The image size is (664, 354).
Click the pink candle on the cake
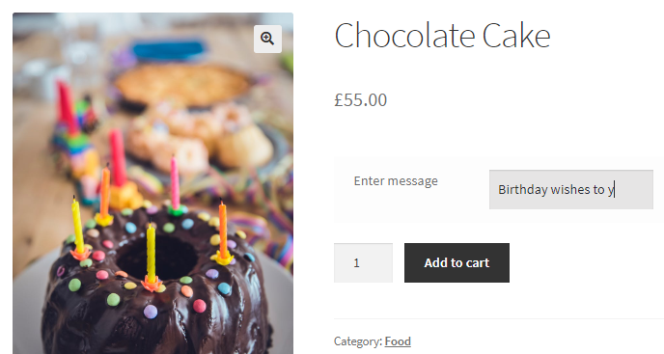point(175,183)
